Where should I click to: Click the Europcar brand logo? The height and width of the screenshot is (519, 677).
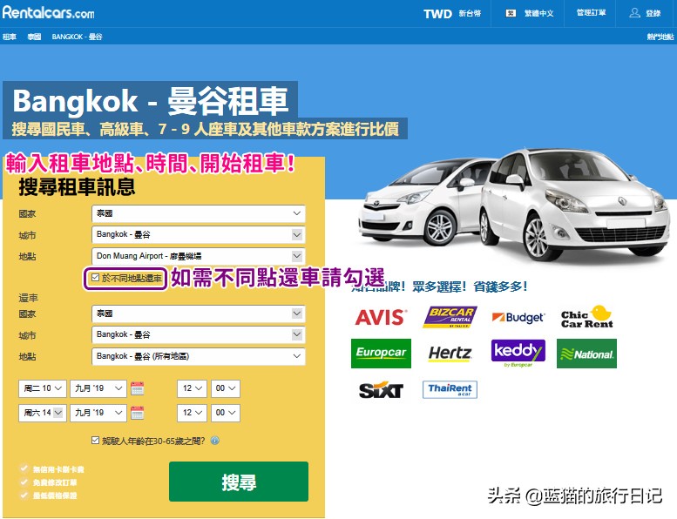point(381,354)
